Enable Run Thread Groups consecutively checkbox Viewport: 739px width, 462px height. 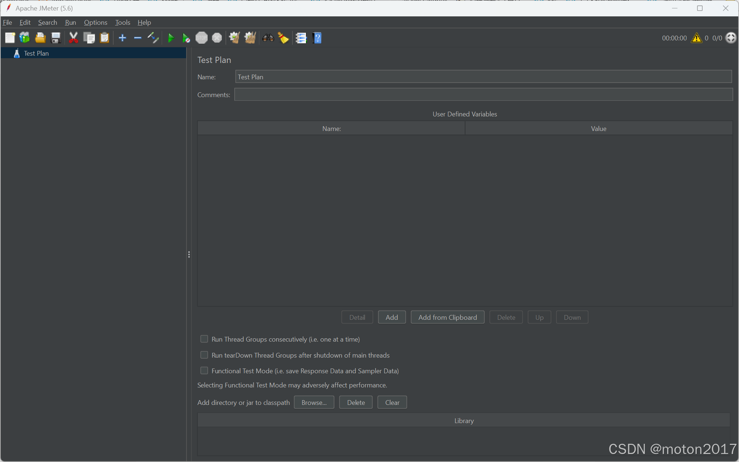pos(204,339)
